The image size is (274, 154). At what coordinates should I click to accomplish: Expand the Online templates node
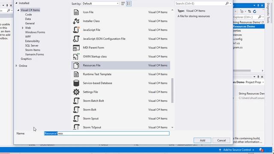tap(16, 65)
